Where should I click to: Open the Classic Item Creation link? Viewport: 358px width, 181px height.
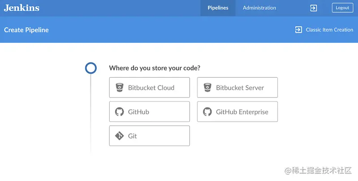(x=329, y=30)
